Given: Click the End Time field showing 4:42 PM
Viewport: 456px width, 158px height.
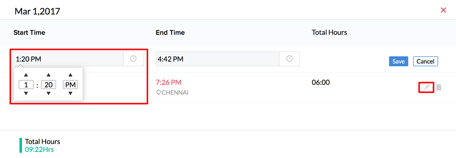Looking at the screenshot, I should click(x=217, y=59).
